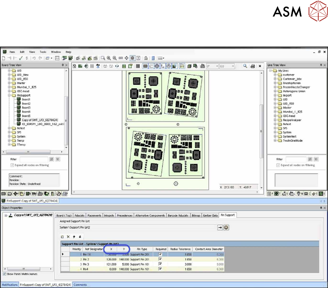Move the selected pin up with the up arrow
Viewport: 328px width, 288px height.
pyautogui.click(x=74, y=237)
